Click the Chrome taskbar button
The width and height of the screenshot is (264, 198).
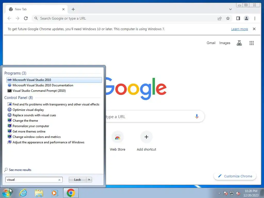pyautogui.click(x=71, y=193)
